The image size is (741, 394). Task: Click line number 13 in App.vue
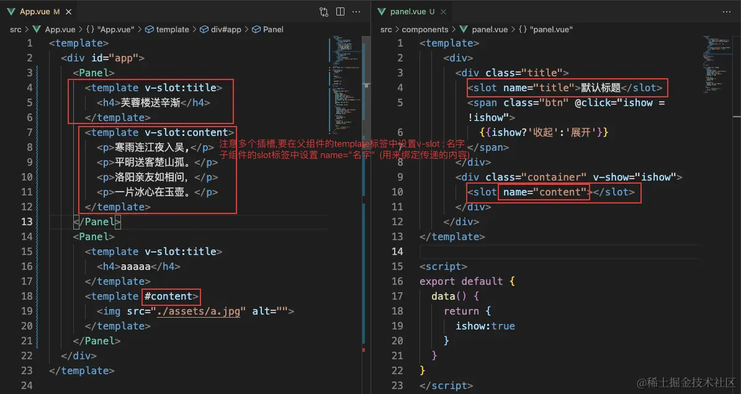pyautogui.click(x=27, y=222)
